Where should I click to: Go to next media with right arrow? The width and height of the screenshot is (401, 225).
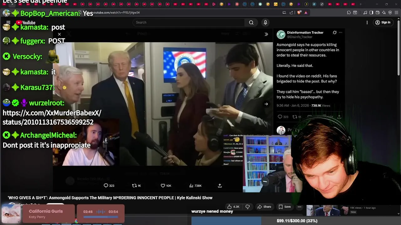pos(266,104)
